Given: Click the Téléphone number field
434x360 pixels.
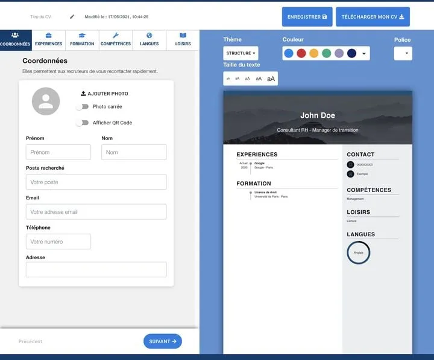Looking at the screenshot, I should (58, 242).
